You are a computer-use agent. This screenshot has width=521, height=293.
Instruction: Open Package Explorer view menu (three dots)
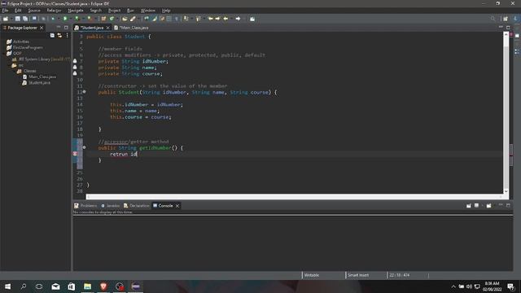(67, 35)
